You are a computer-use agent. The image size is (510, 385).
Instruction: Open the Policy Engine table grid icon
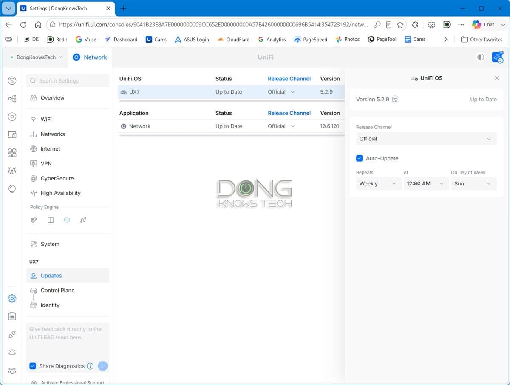click(x=51, y=220)
